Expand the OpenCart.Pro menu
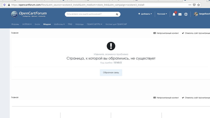The width and height of the screenshot is (210, 118). [x=94, y=24]
